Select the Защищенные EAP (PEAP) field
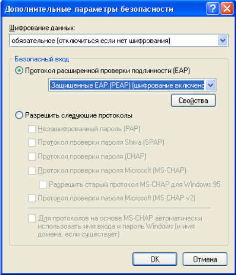Screen dimensions: 236x275 (132, 85)
